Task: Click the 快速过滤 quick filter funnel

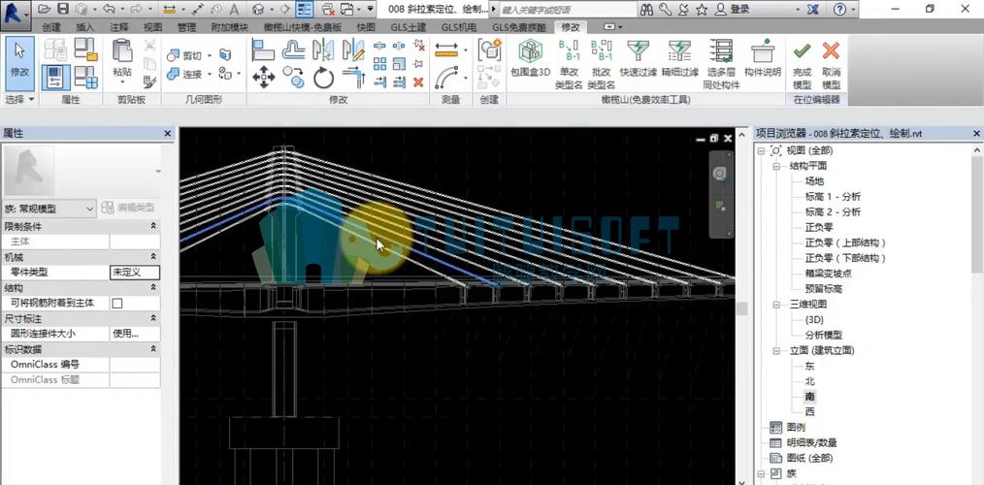Action: click(639, 58)
